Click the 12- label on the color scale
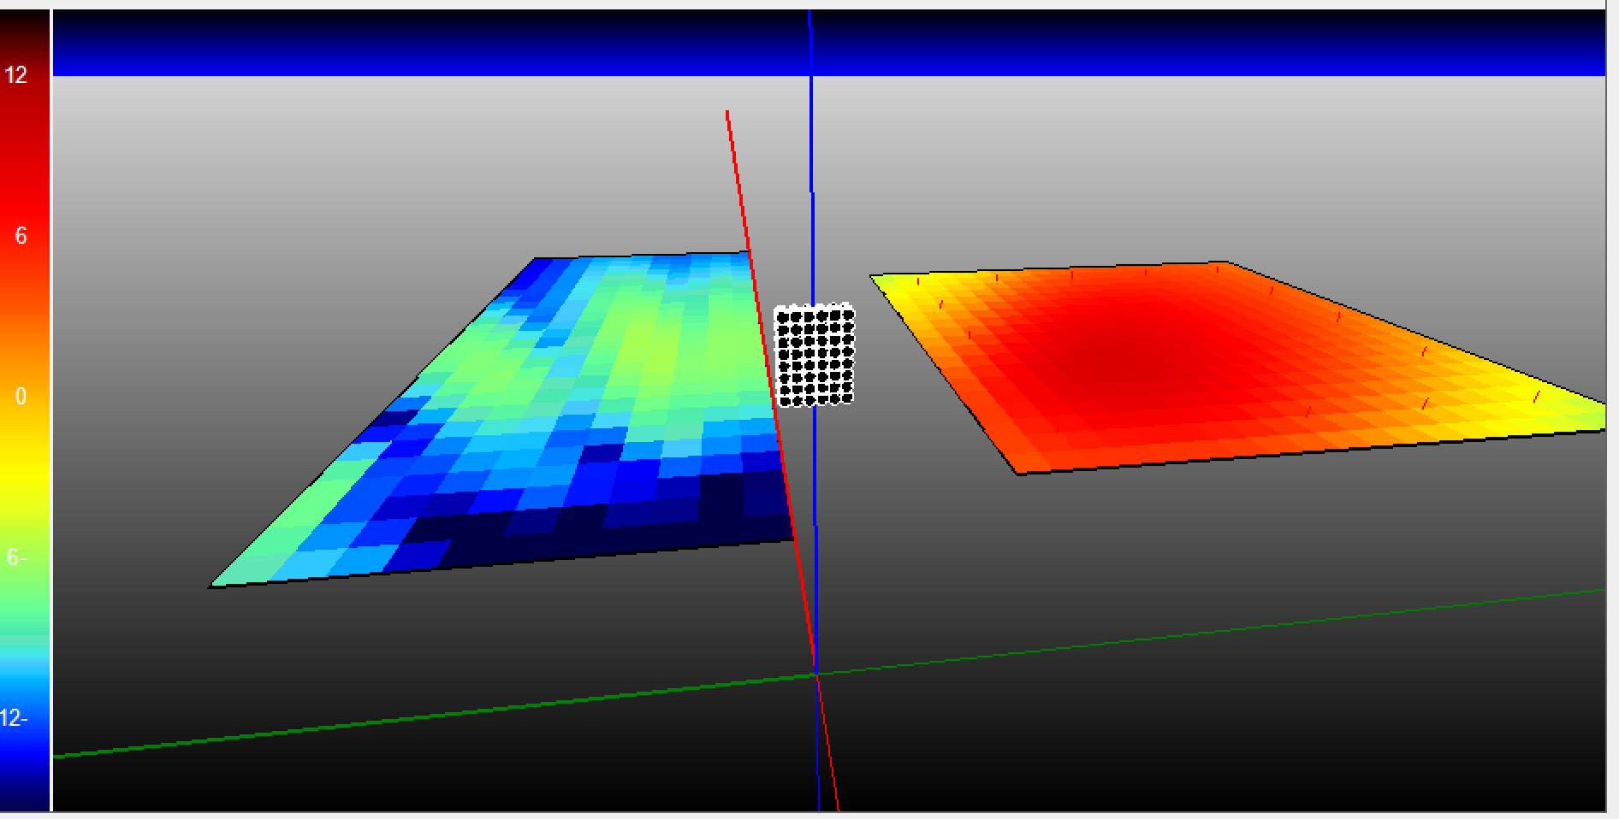Image resolution: width=1619 pixels, height=819 pixels. [15, 718]
